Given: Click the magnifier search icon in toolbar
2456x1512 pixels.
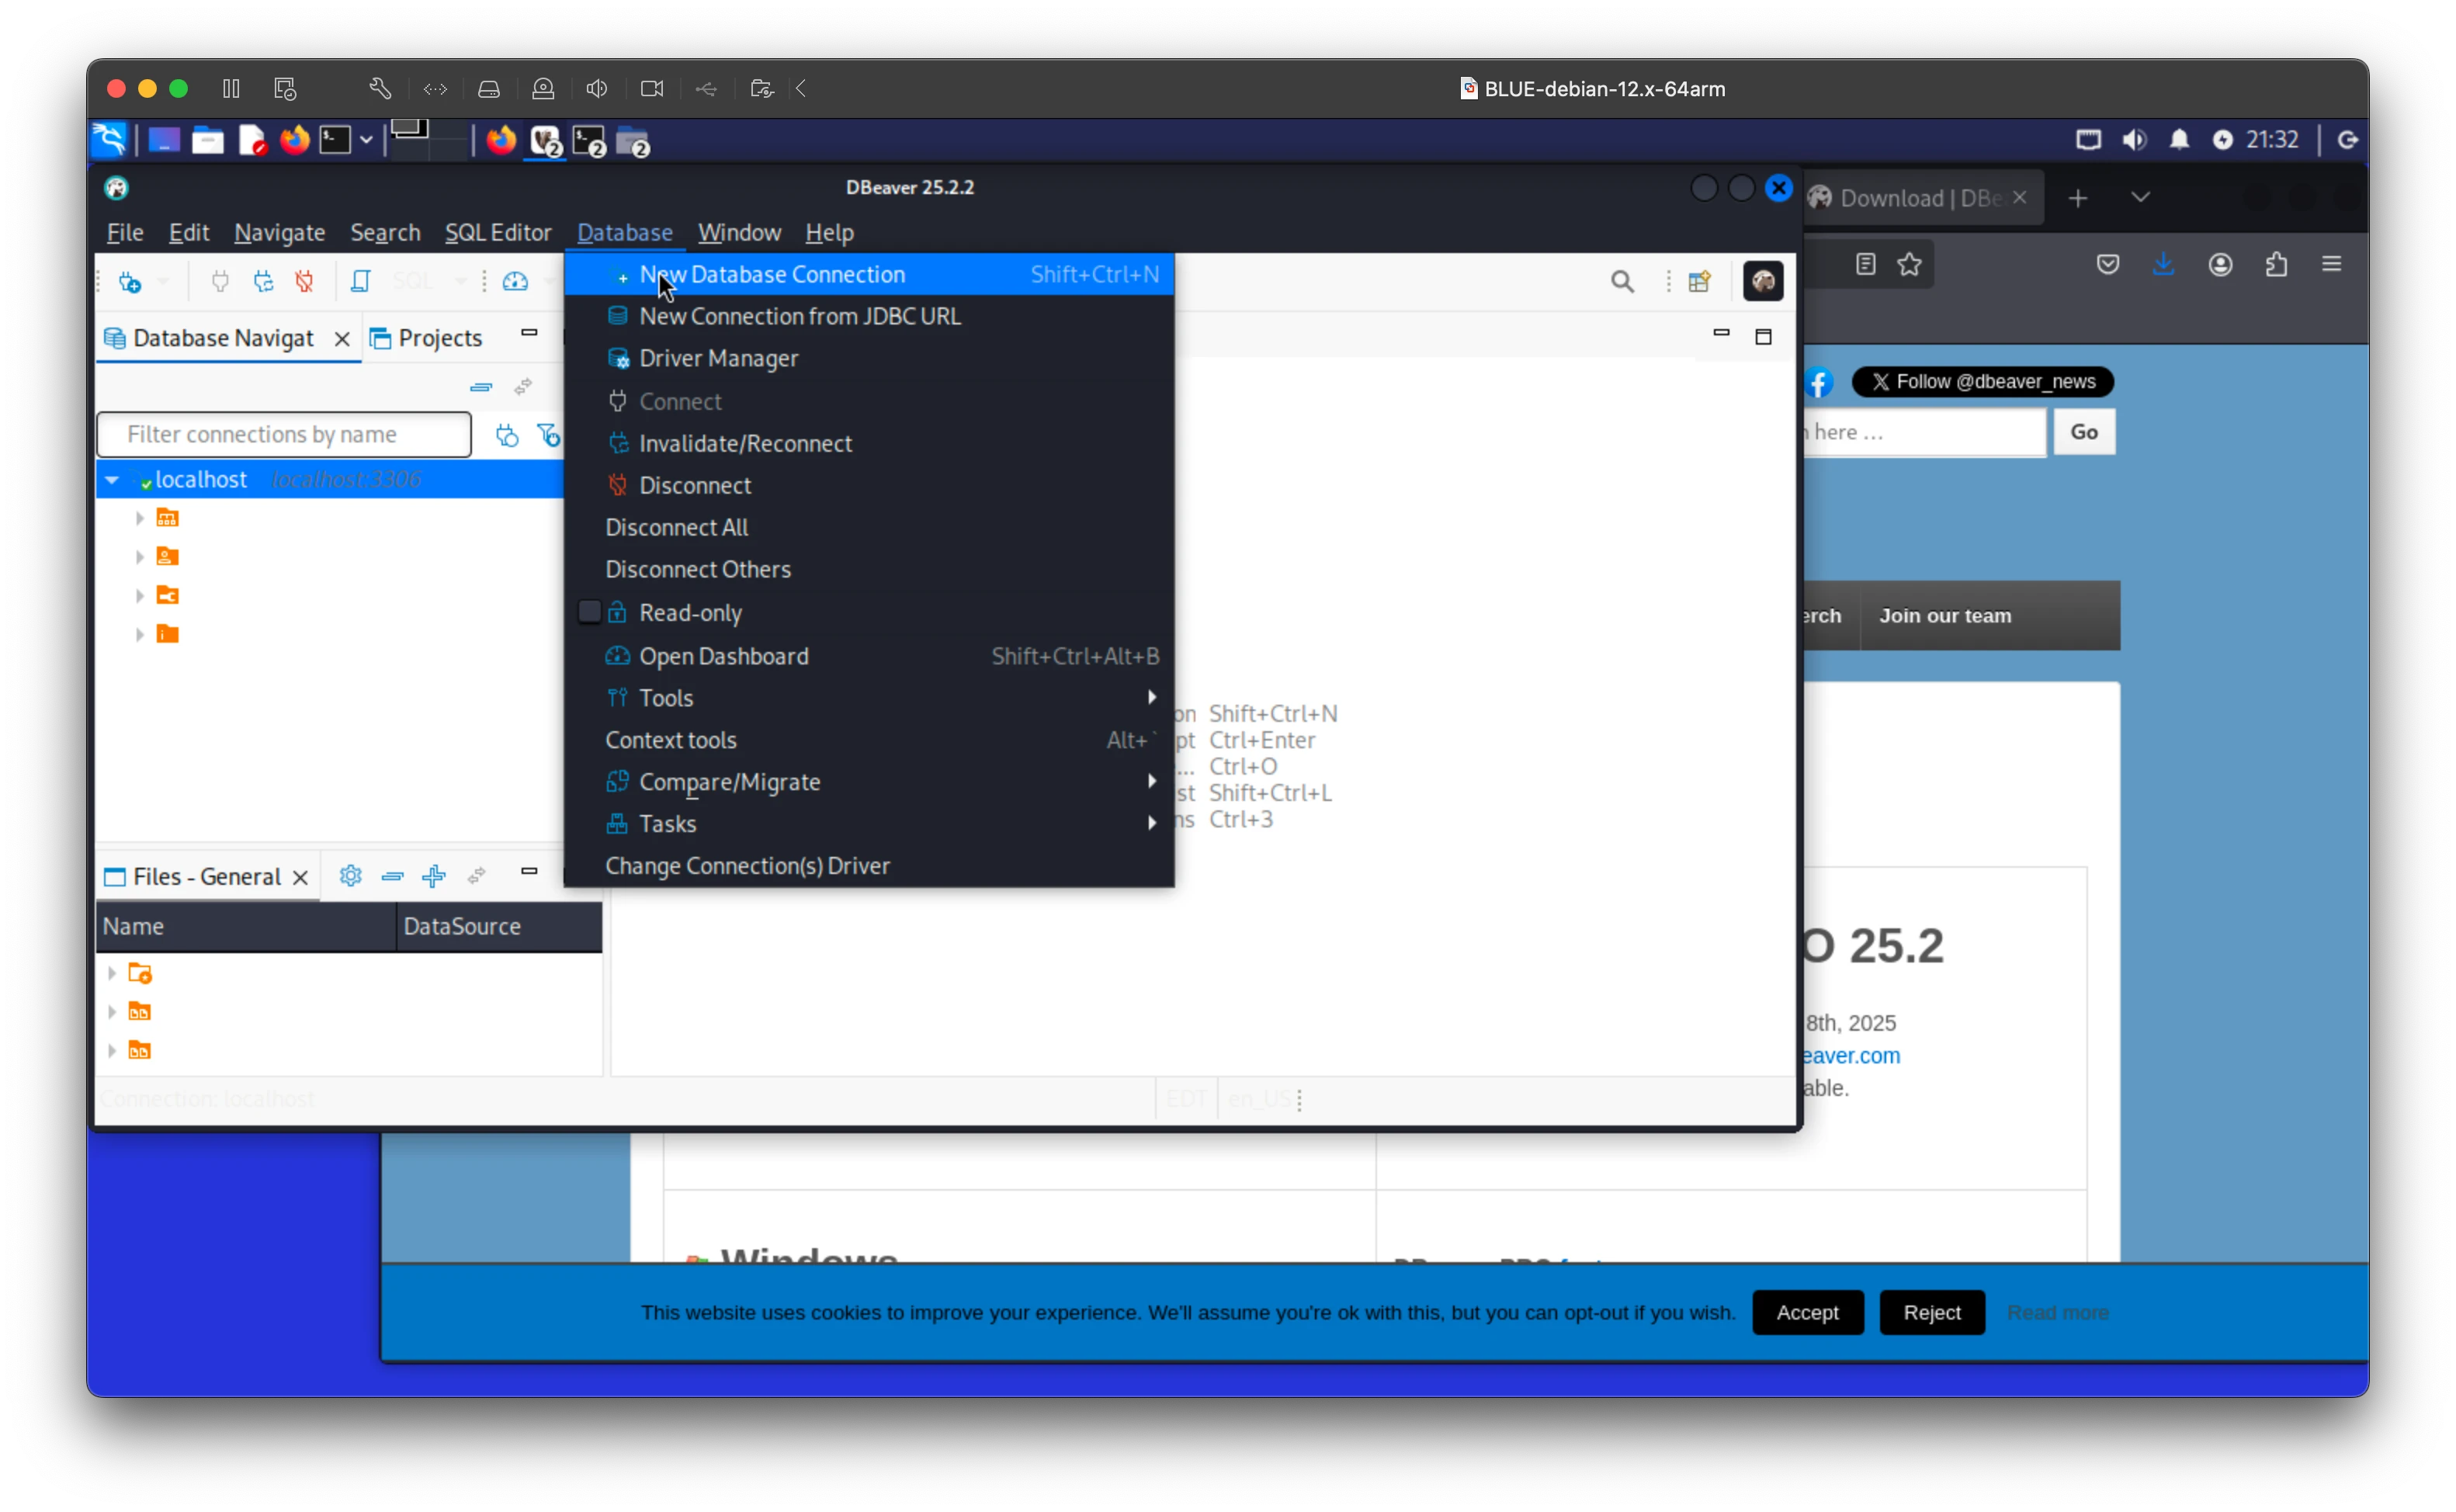Looking at the screenshot, I should tap(1622, 282).
